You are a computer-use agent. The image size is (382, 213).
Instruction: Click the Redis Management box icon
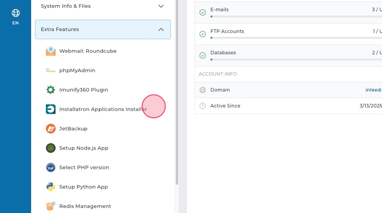point(51,206)
